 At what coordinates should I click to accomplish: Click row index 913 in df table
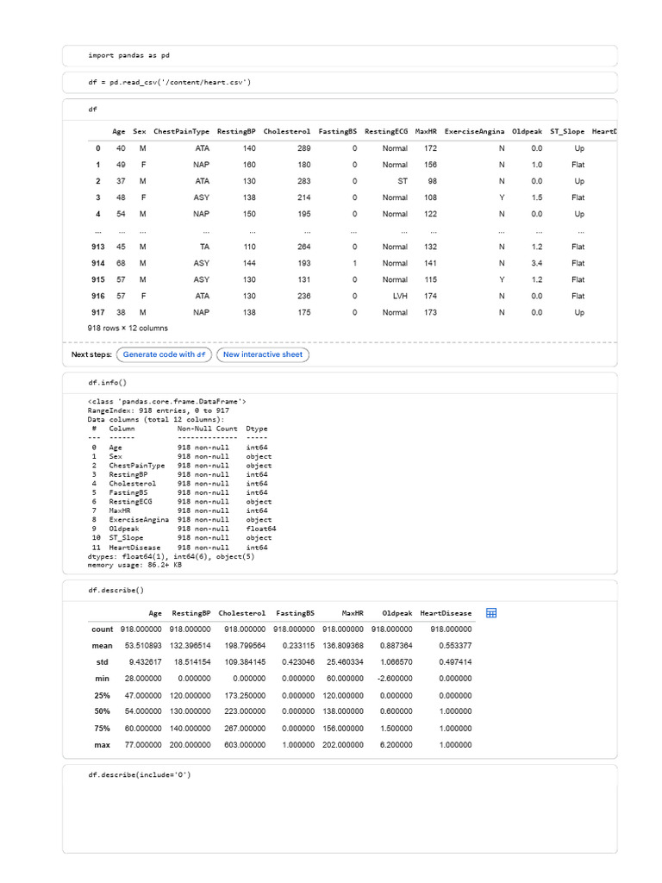coord(98,247)
